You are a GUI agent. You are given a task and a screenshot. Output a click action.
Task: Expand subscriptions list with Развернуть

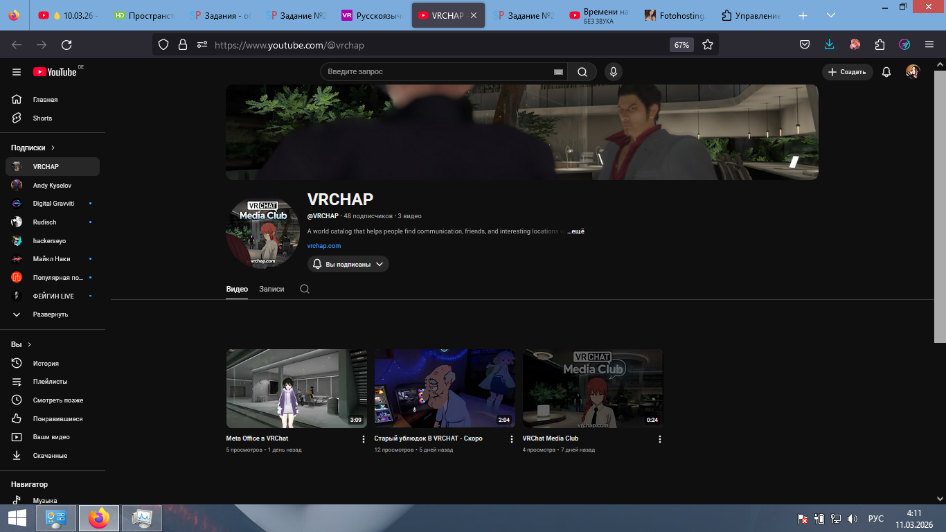click(53, 314)
